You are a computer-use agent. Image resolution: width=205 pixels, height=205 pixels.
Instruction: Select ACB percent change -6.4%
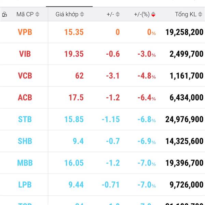pos(147,97)
